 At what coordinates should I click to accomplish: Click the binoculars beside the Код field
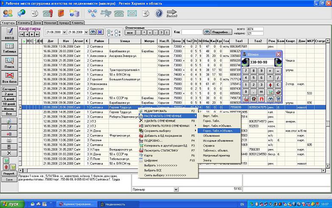(x=206, y=32)
